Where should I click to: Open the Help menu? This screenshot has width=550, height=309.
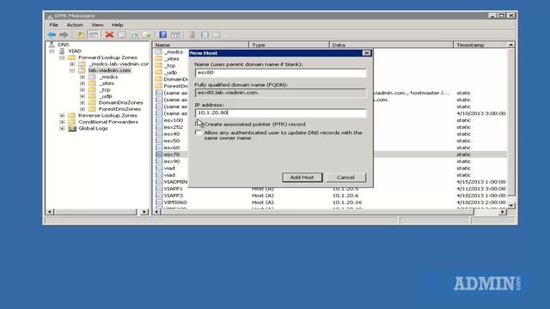pos(117,25)
